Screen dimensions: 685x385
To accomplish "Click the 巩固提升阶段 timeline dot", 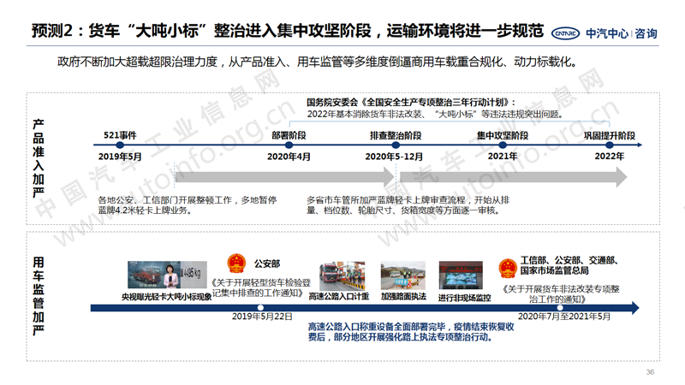I will pyautogui.click(x=610, y=145).
